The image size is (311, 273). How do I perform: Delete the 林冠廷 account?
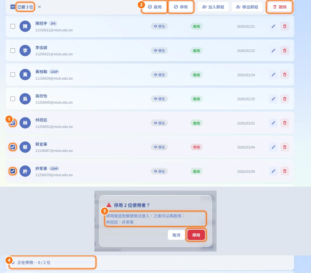click(285, 123)
